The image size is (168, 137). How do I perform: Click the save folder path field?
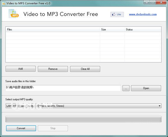click(63, 88)
